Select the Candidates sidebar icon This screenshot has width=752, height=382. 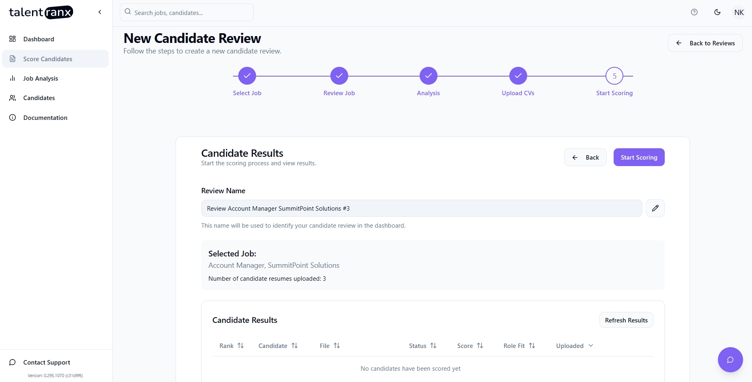pyautogui.click(x=12, y=98)
